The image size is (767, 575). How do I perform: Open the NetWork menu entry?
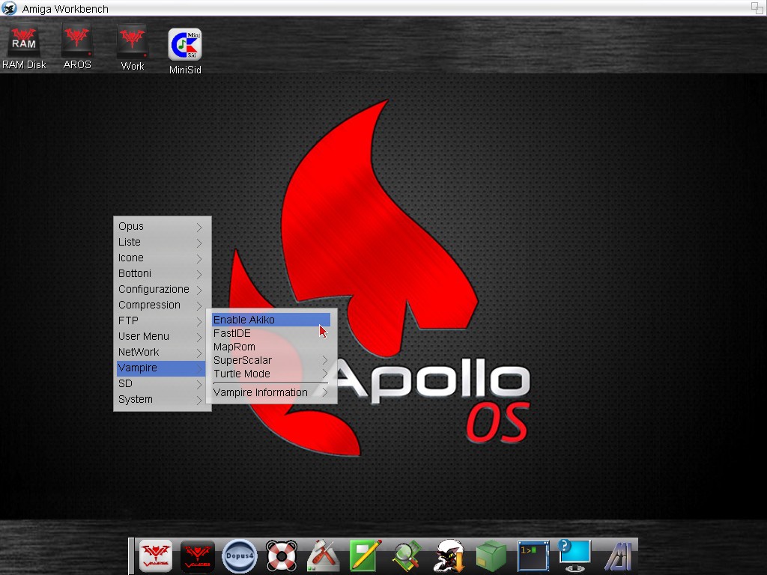161,352
